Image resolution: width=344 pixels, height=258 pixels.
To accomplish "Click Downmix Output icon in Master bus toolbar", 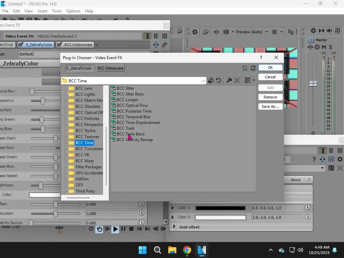I will click(x=321, y=31).
